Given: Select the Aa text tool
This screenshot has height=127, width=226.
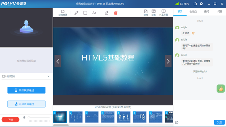Looking at the screenshot, I should pos(94,13).
